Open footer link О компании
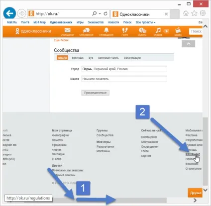Viewport: 211px width, 206px height. coord(194,169)
